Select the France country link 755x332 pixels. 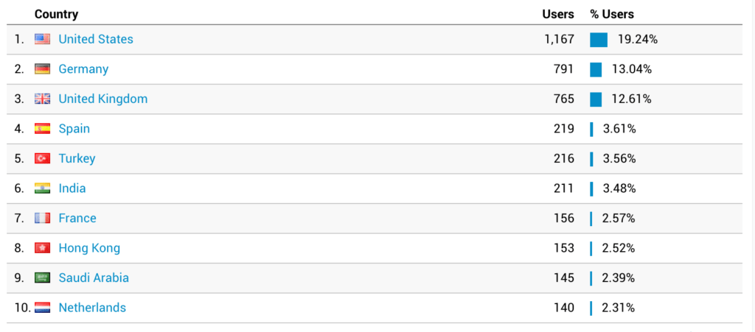(77, 218)
